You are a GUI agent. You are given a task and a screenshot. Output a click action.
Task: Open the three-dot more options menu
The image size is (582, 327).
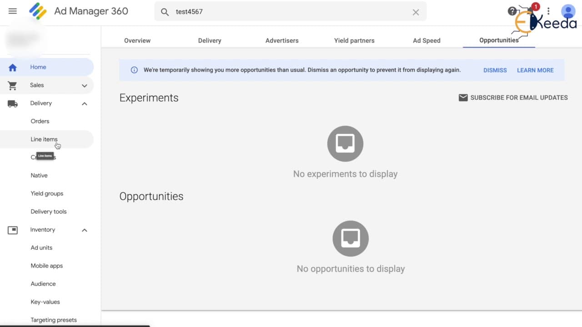click(548, 11)
